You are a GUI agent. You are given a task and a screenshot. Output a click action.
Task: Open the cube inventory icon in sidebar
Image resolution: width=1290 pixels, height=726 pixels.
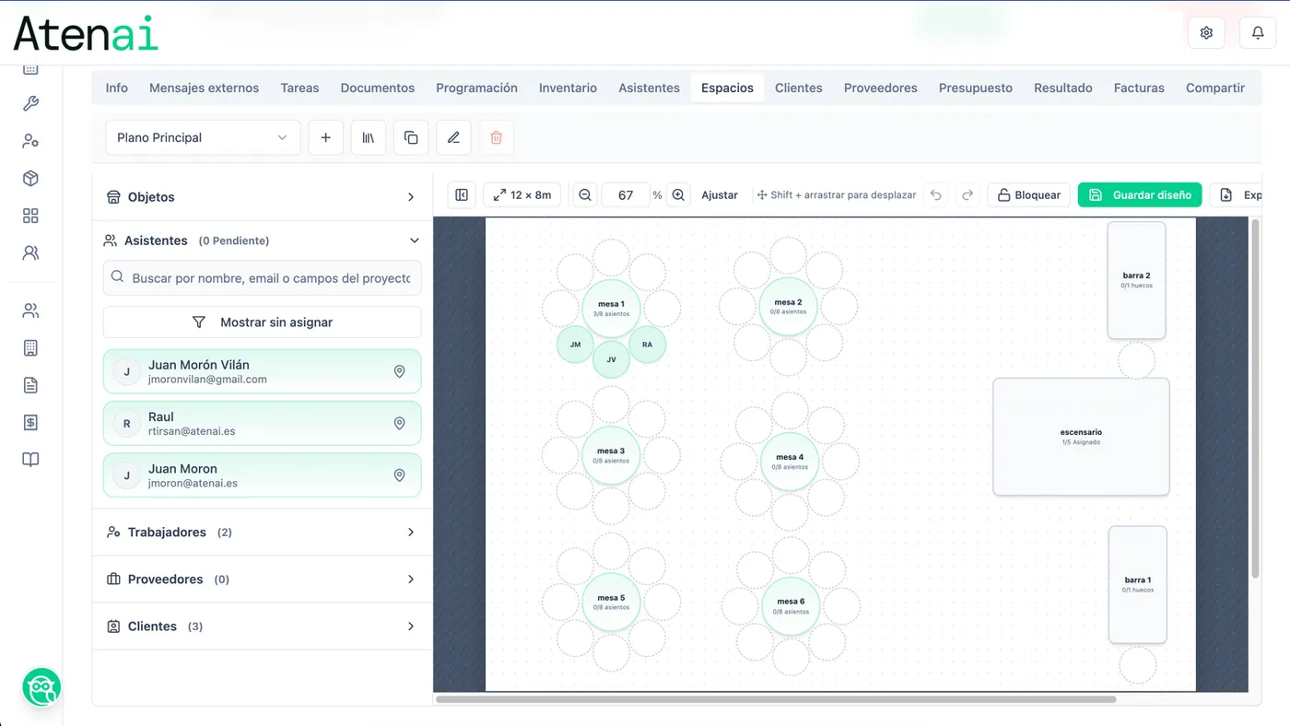[x=30, y=179]
